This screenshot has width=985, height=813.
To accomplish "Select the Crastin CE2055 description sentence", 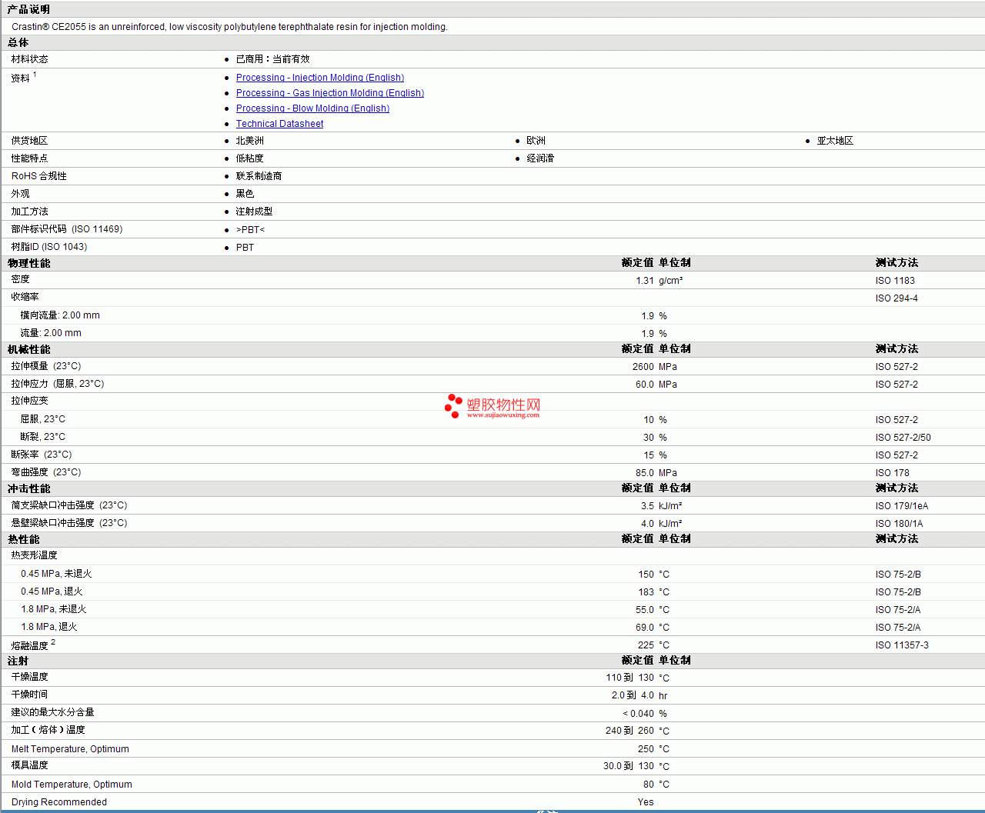I will click(229, 27).
